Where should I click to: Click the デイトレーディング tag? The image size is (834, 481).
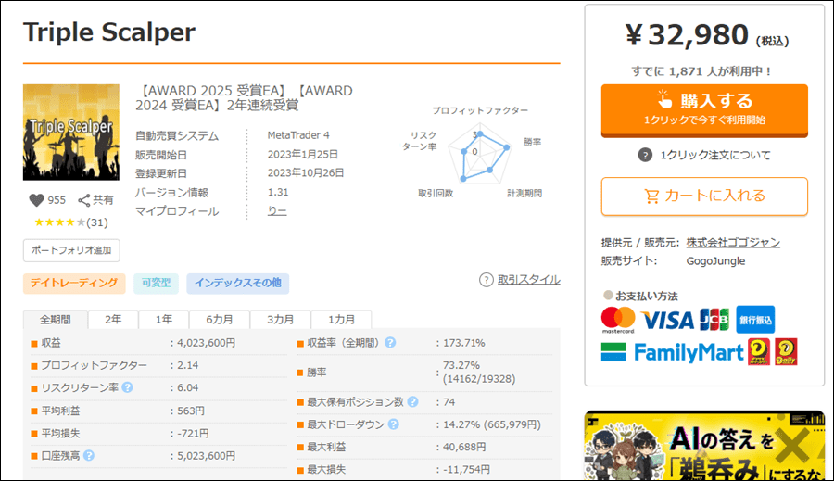coord(74,283)
